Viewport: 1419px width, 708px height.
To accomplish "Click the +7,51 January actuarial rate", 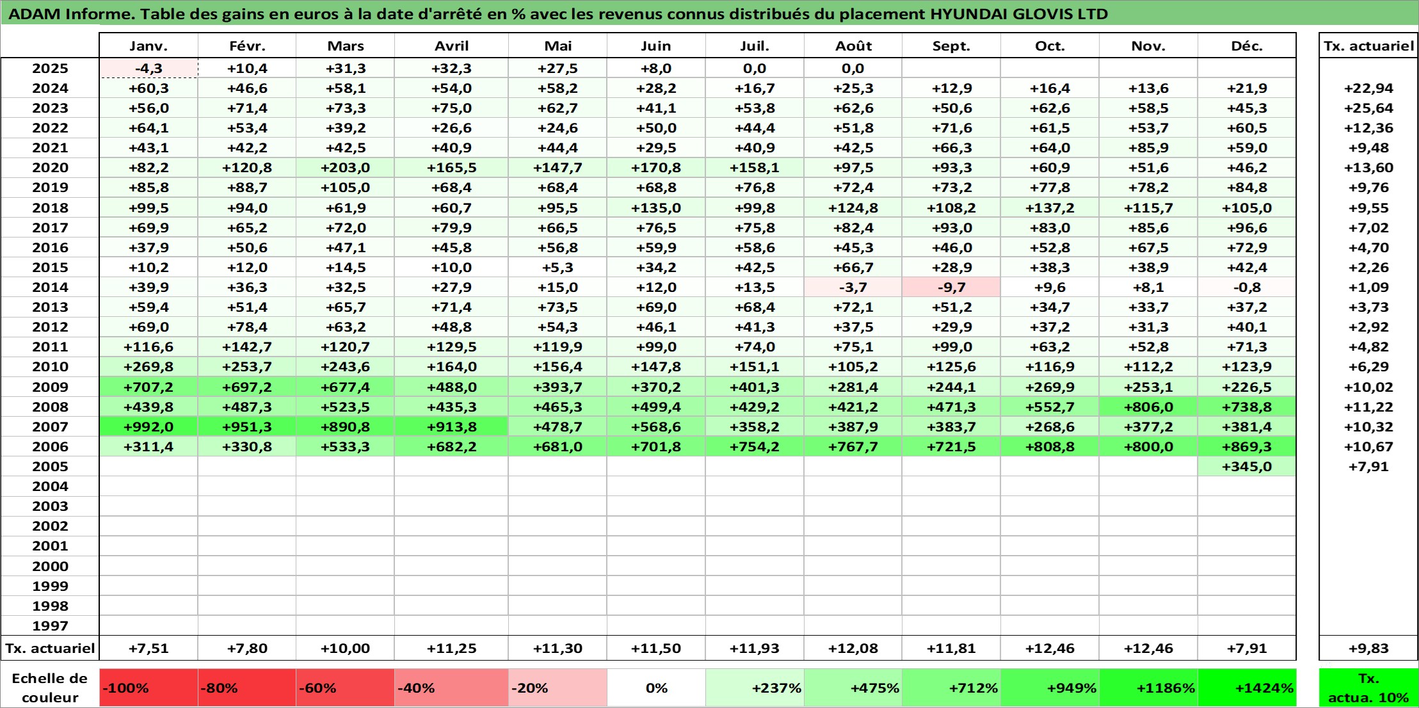I will click(x=148, y=648).
